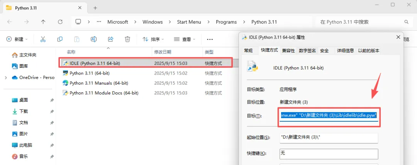Sort by the 类型 column header

tap(209, 52)
